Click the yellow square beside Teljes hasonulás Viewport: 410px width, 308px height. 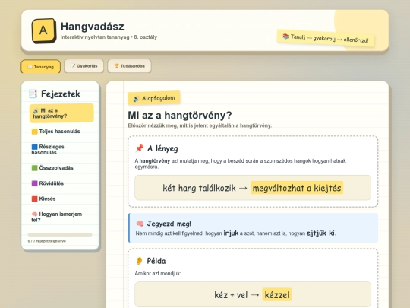pyautogui.click(x=34, y=132)
